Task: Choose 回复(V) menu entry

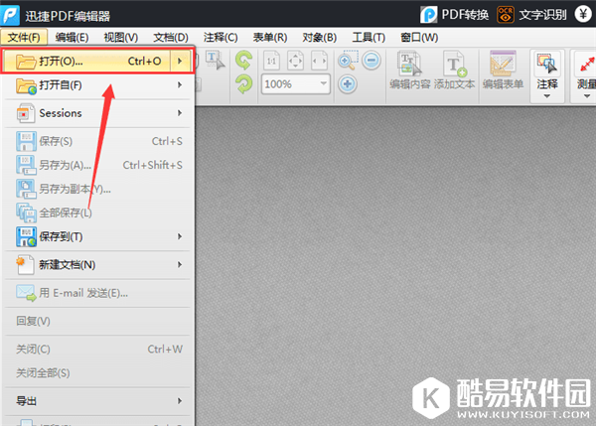Action: click(x=97, y=321)
